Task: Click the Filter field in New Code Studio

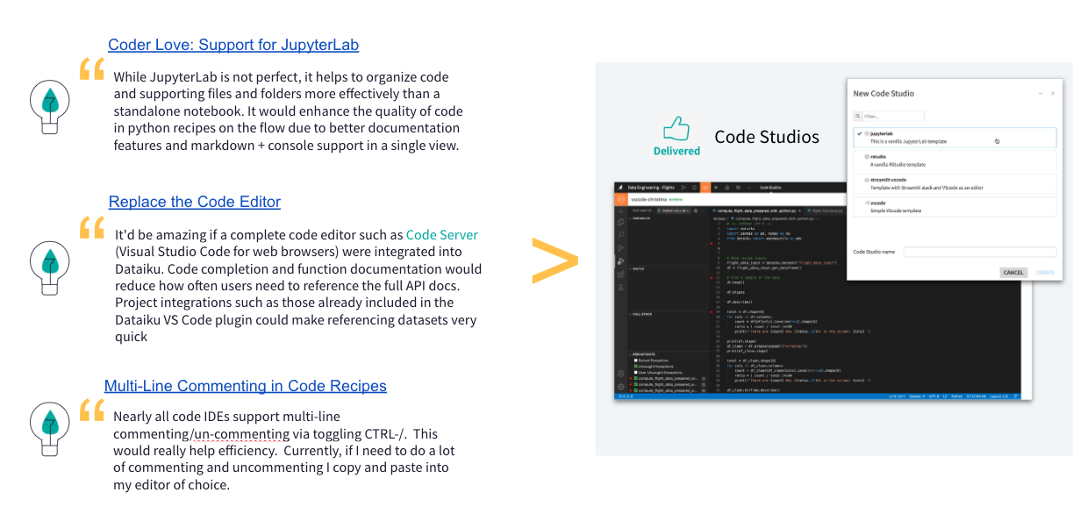Action: [892, 116]
